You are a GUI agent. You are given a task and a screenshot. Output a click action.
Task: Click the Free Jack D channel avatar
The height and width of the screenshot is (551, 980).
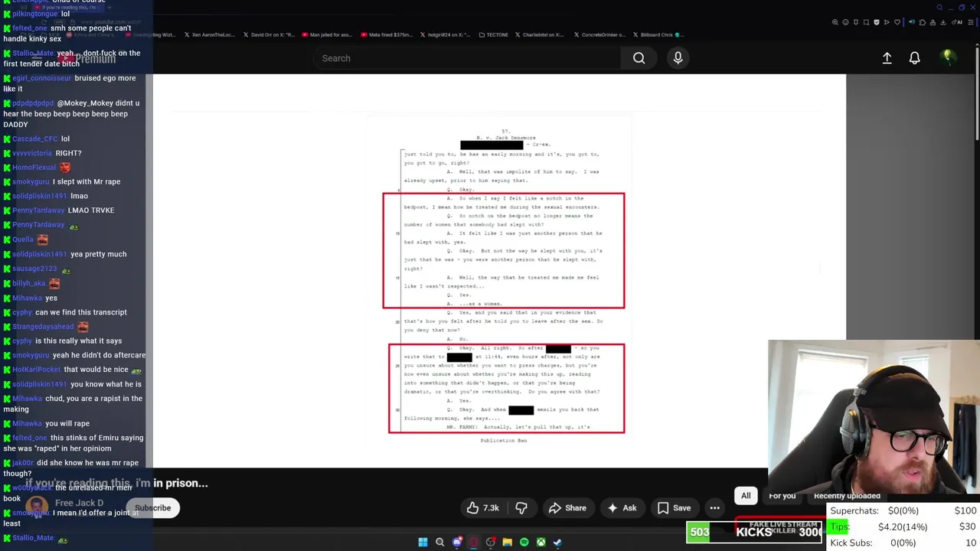(x=36, y=507)
